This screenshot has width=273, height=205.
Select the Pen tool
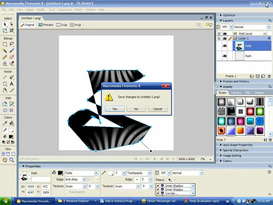[x=11, y=77]
